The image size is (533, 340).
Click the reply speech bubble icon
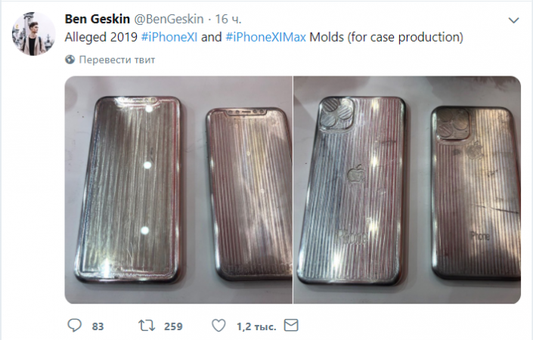point(74,326)
